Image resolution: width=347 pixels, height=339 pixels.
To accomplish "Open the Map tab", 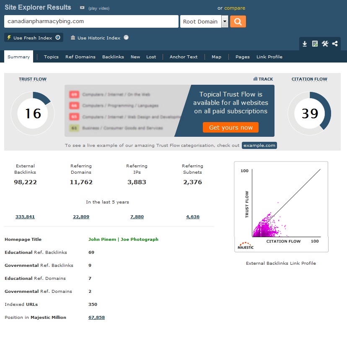I will [x=216, y=57].
